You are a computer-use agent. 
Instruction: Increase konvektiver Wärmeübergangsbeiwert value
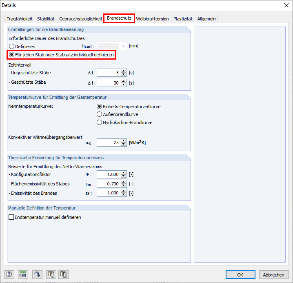coord(123,141)
